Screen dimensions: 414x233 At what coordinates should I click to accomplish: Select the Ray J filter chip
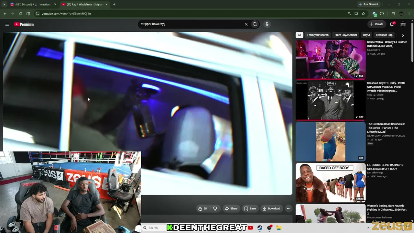(x=366, y=35)
